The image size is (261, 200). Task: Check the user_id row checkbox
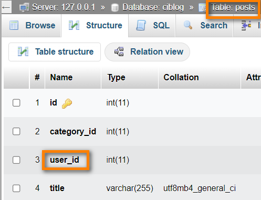click(16, 160)
